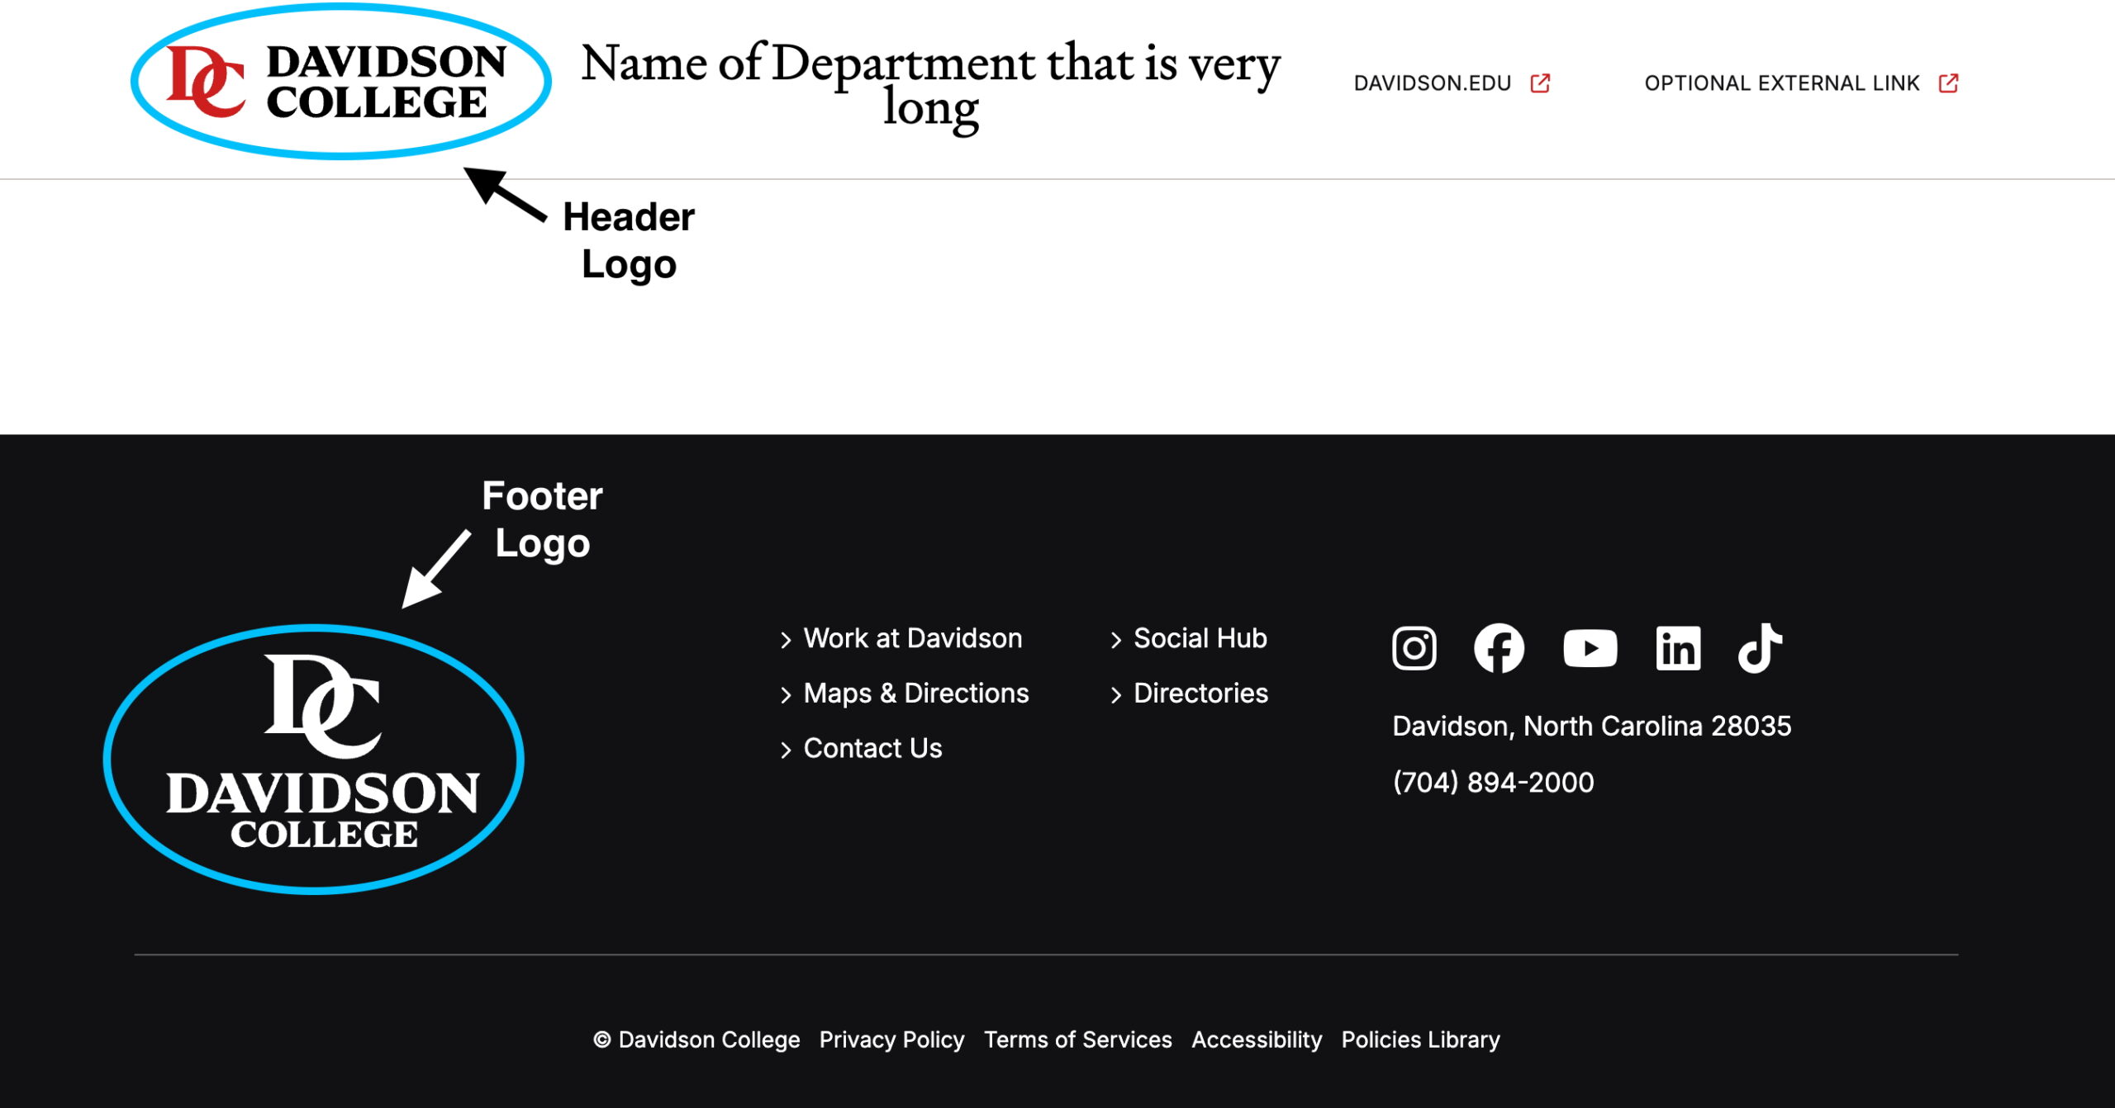The width and height of the screenshot is (2115, 1108).
Task: Click the phone number (704) 894-2000
Action: tap(1493, 782)
